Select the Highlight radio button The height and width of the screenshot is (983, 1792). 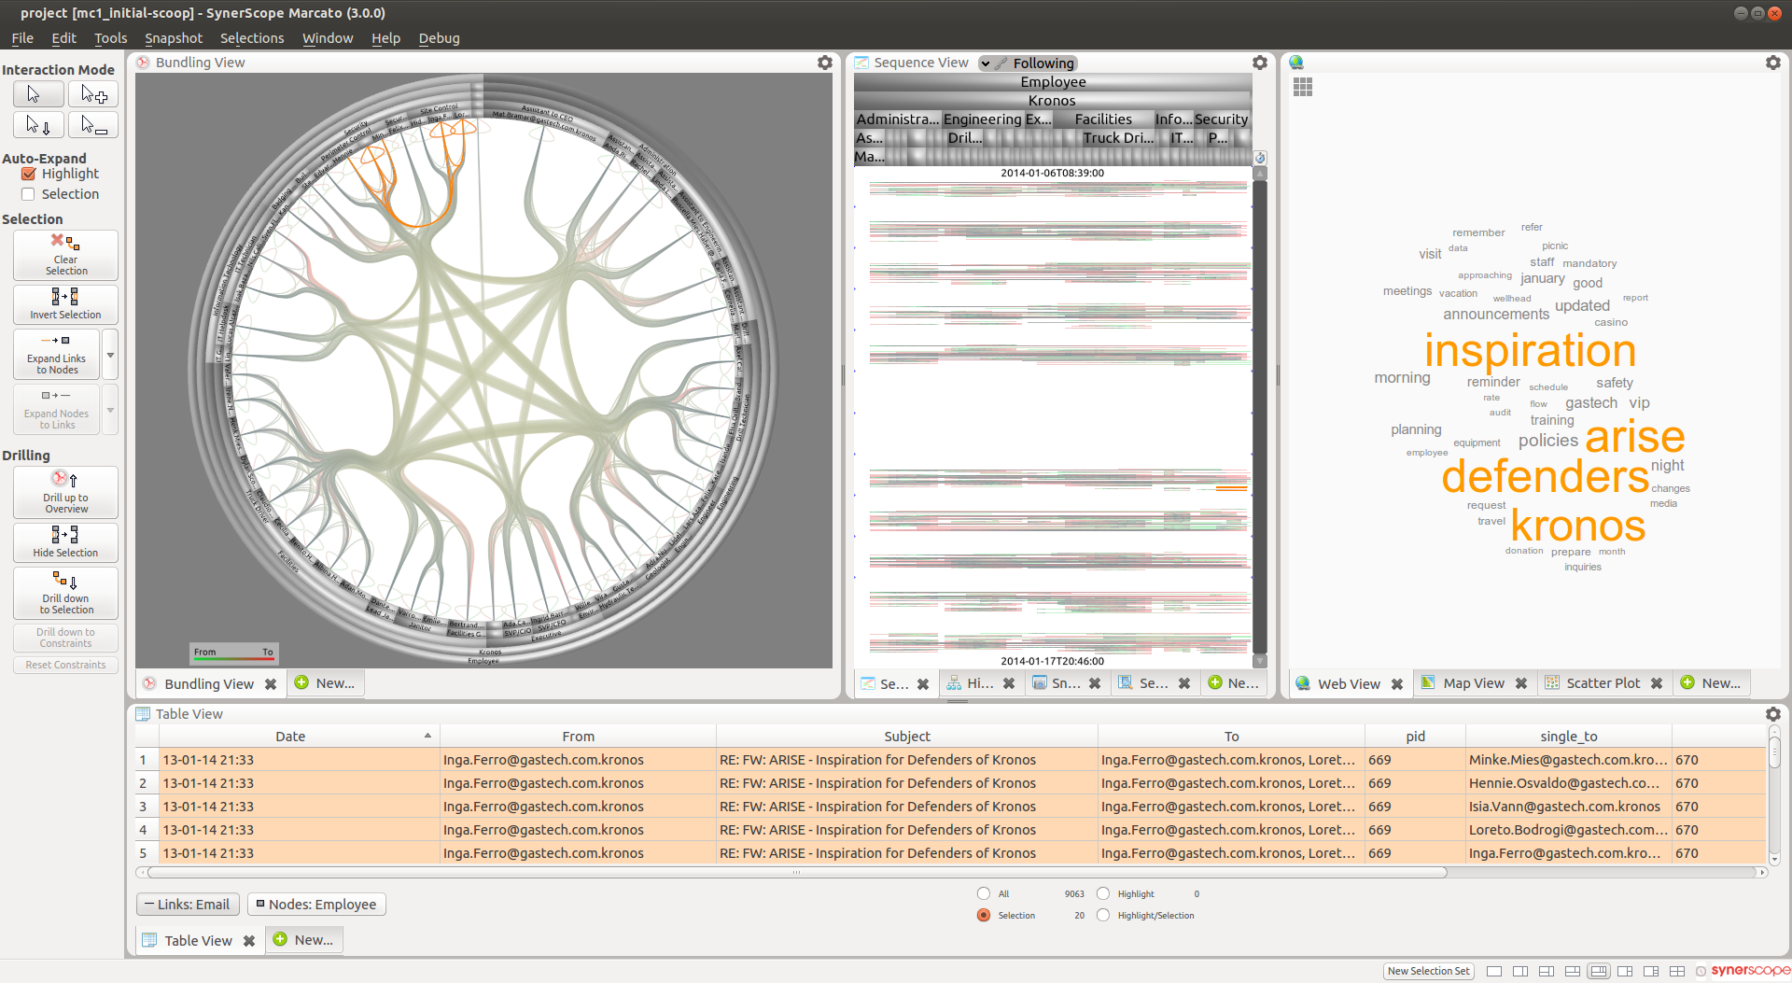[1103, 894]
